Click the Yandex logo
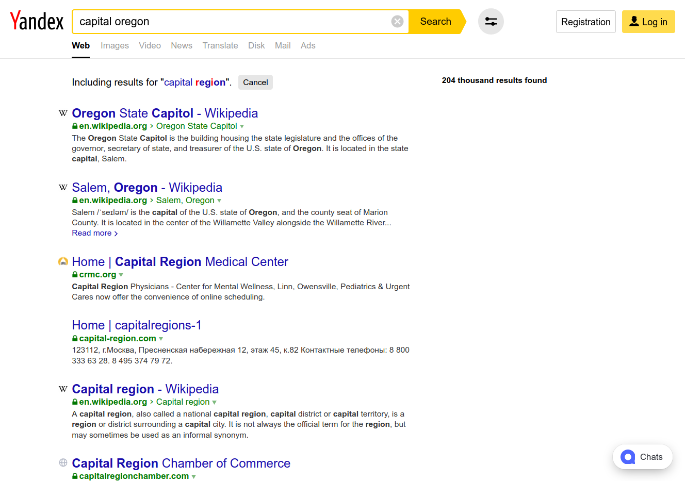685x481 pixels. [x=37, y=21]
